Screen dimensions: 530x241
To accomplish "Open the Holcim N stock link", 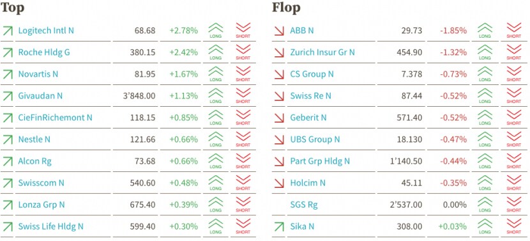I will (x=308, y=183).
